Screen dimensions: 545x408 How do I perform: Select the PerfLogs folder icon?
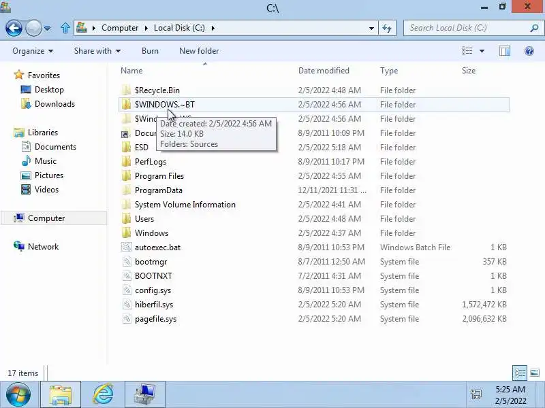[x=127, y=162]
